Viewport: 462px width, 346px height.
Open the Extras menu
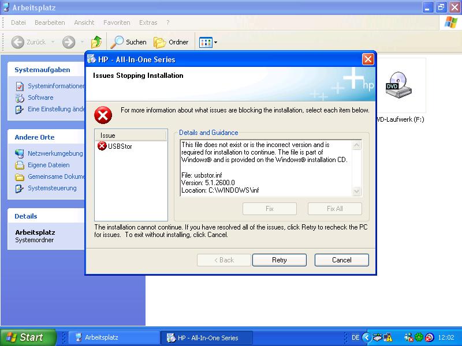[x=148, y=22]
